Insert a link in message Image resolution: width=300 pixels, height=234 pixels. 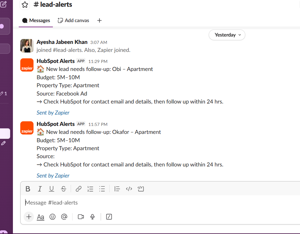pos(78,189)
